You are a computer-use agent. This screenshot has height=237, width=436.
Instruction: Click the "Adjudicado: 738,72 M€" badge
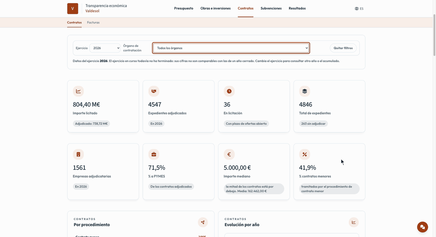(x=91, y=124)
